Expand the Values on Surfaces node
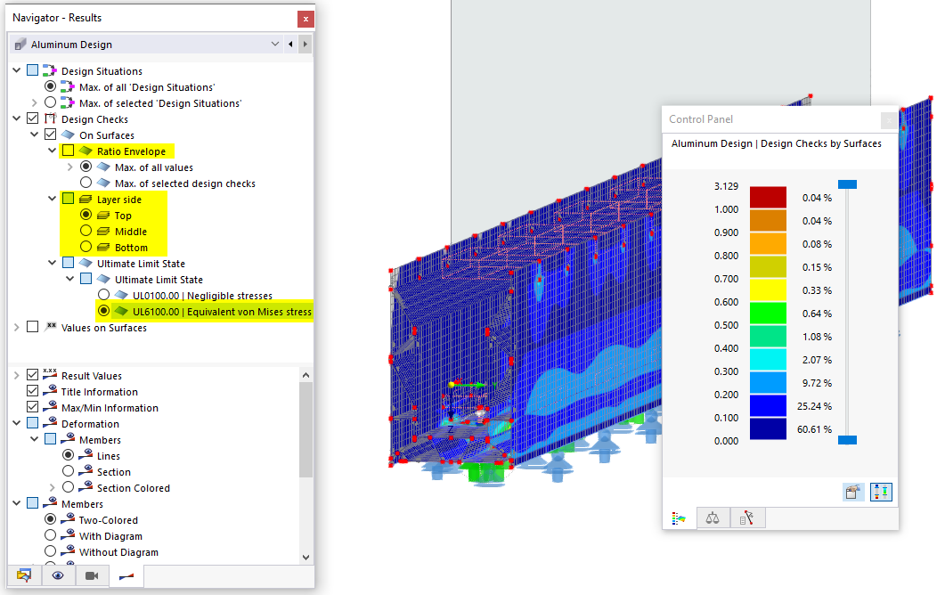 tap(16, 328)
